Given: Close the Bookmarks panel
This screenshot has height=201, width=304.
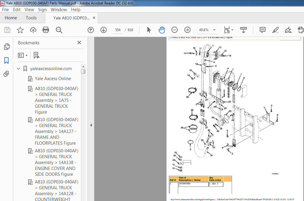Looking at the screenshot, I should (x=79, y=43).
